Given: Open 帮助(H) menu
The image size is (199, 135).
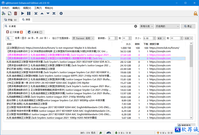Looking at the screenshot, I should [49, 8].
